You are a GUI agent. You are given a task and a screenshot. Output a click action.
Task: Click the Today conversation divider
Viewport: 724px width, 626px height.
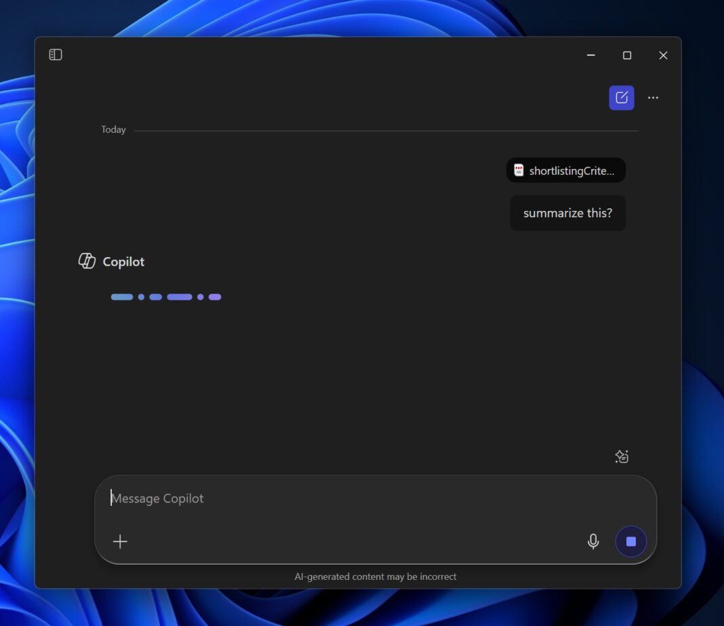pyautogui.click(x=113, y=130)
